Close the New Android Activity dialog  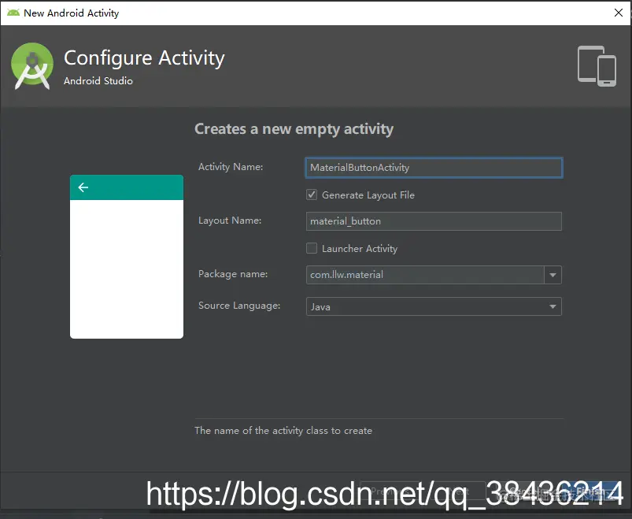[x=619, y=13]
